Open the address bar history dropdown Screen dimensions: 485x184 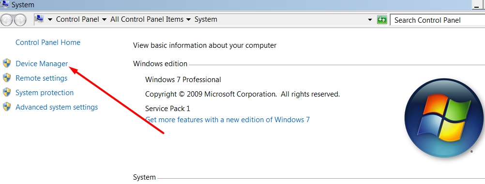(x=370, y=20)
